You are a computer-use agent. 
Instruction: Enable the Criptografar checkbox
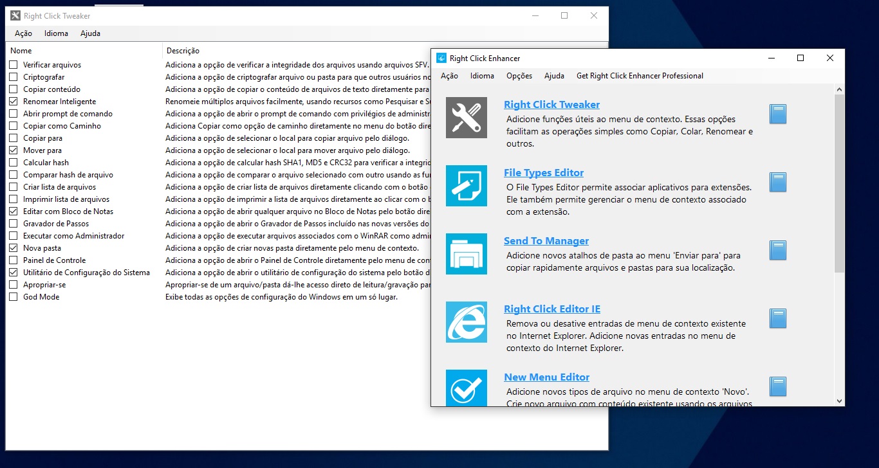[x=14, y=77]
